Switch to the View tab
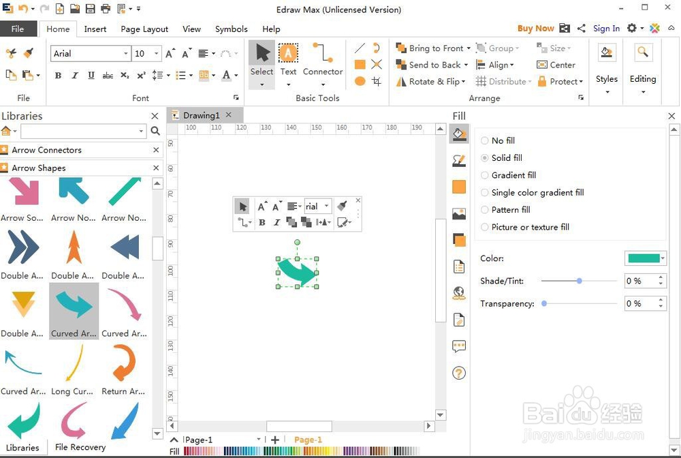This screenshot has width=681, height=458. coord(191,29)
